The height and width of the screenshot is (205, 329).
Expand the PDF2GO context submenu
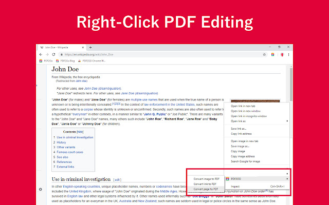pos(257,179)
